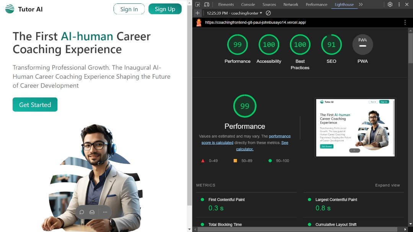The width and height of the screenshot is (413, 232).
Task: Switch to the Network tab
Action: click(291, 5)
